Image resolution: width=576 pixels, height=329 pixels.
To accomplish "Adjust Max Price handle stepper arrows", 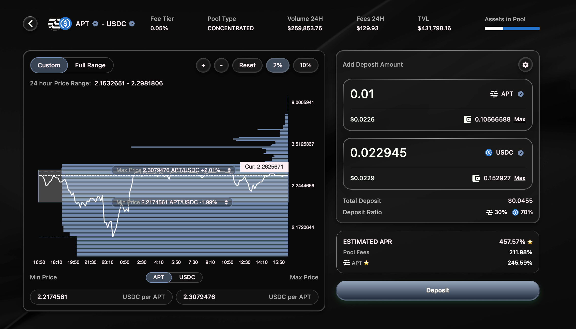I will pyautogui.click(x=229, y=170).
